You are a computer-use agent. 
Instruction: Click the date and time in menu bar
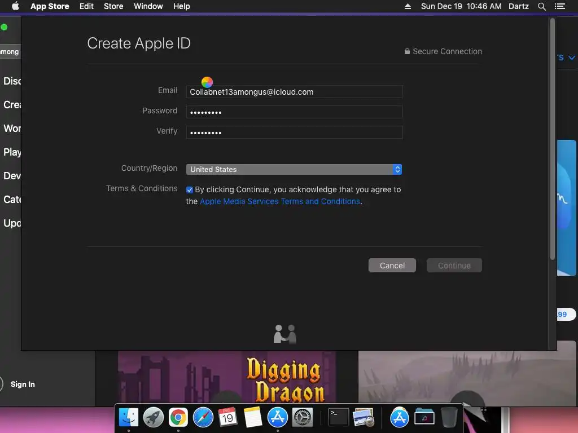click(x=461, y=6)
